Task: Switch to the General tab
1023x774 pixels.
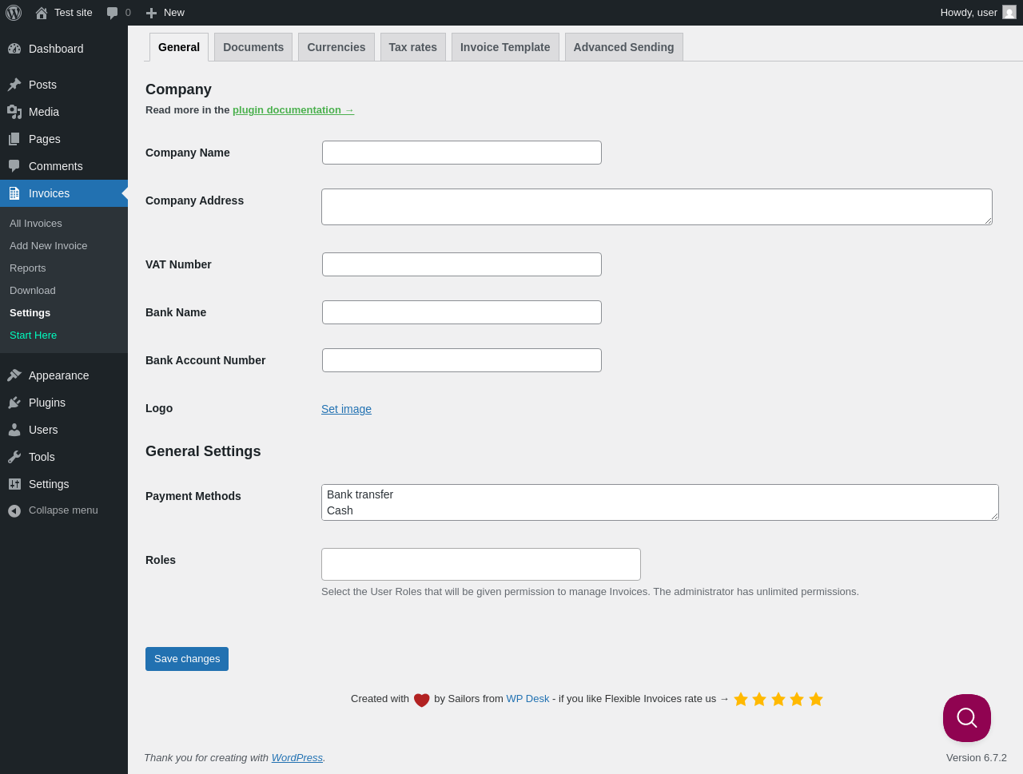Action: point(179,47)
